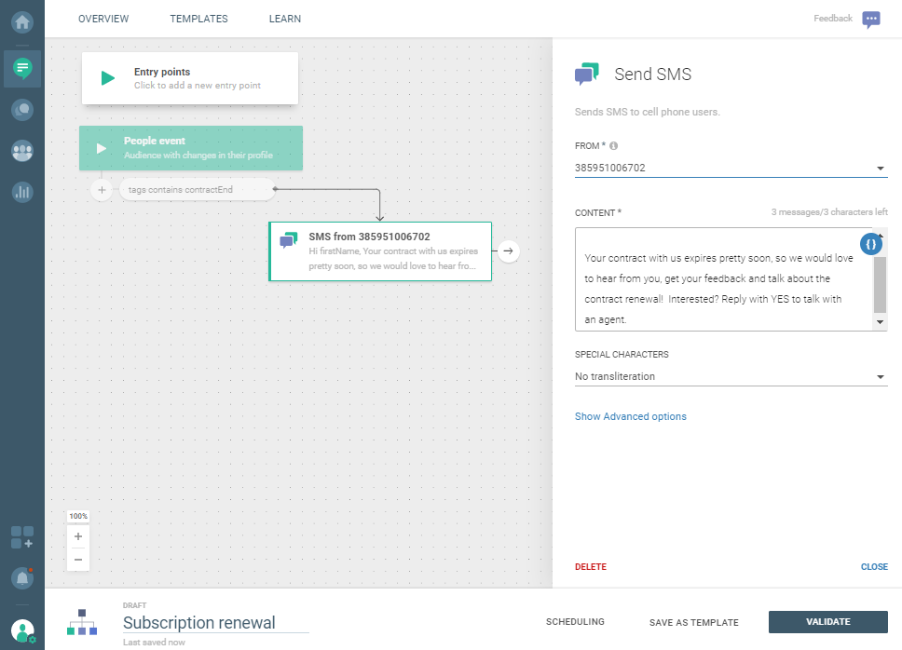This screenshot has height=650, width=902.
Task: Show Advanced options
Action: [x=630, y=416]
